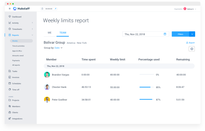Screen dimensions: 205x131
Task: Click Brandon Vargas 0% progress bar
Action: (147, 74)
